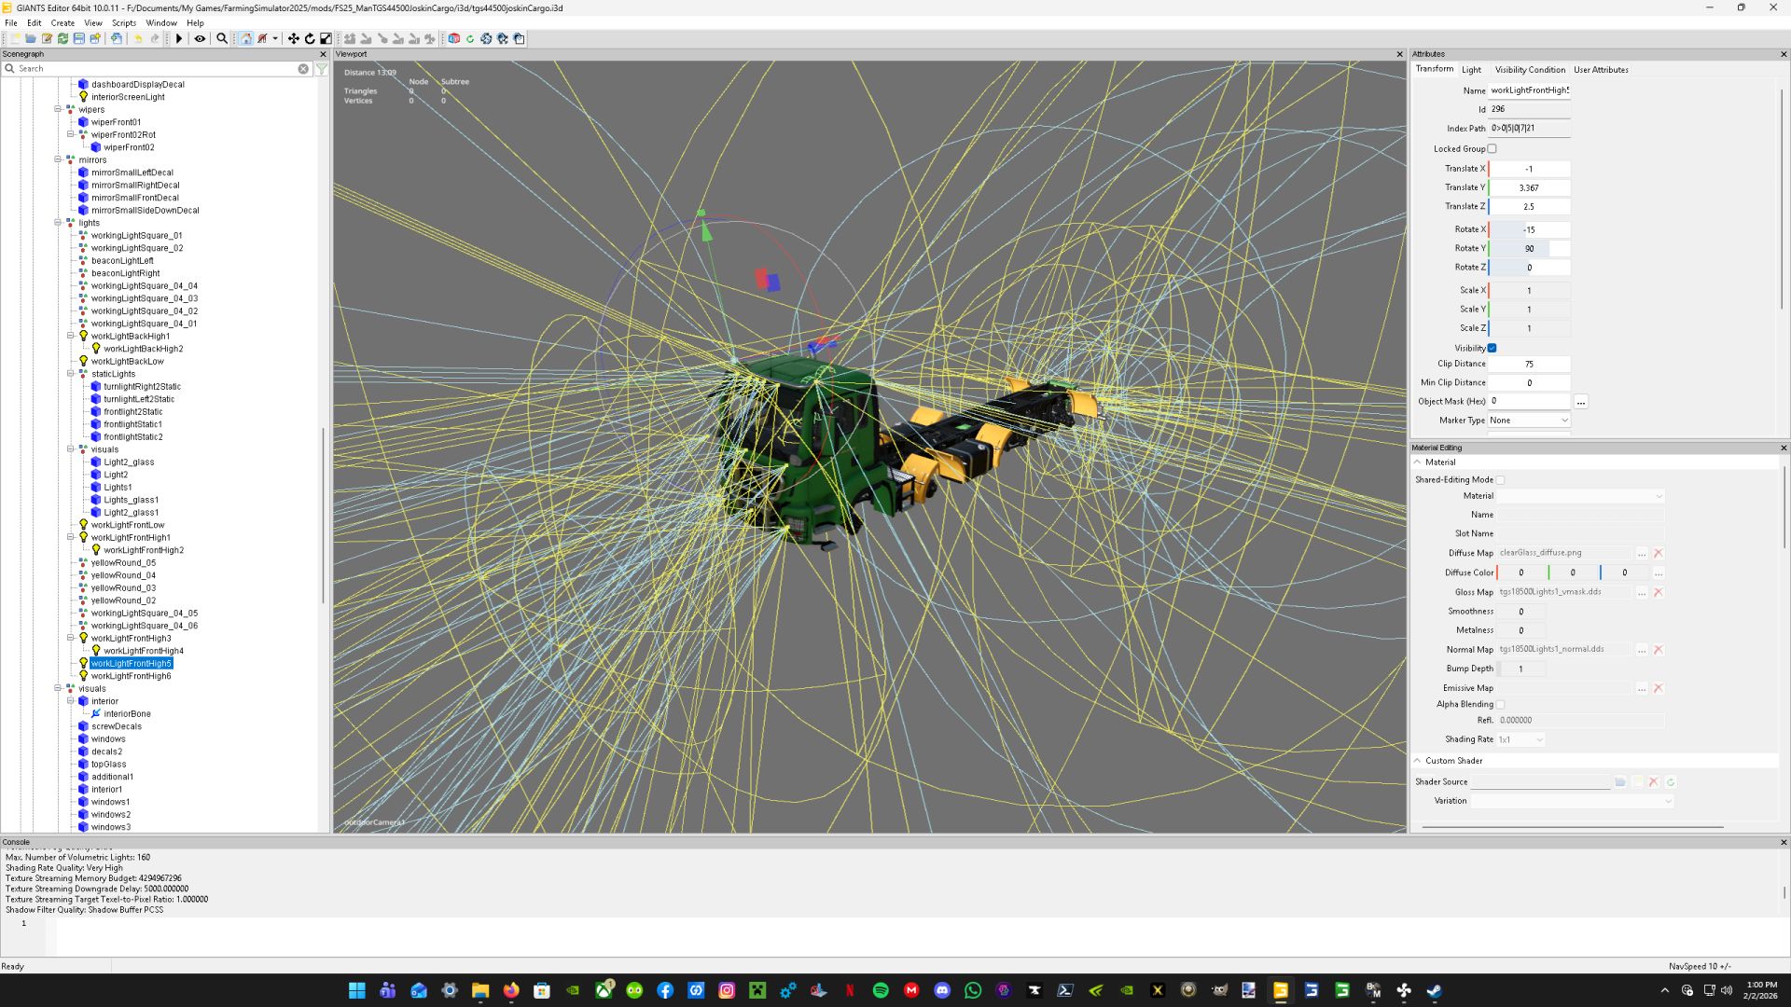Open the Marker Type dropdown
The height and width of the screenshot is (1007, 1791).
[x=1529, y=421]
